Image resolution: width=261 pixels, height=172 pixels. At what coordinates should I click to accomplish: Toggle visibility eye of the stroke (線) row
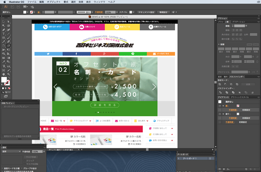click(x=220, y=106)
